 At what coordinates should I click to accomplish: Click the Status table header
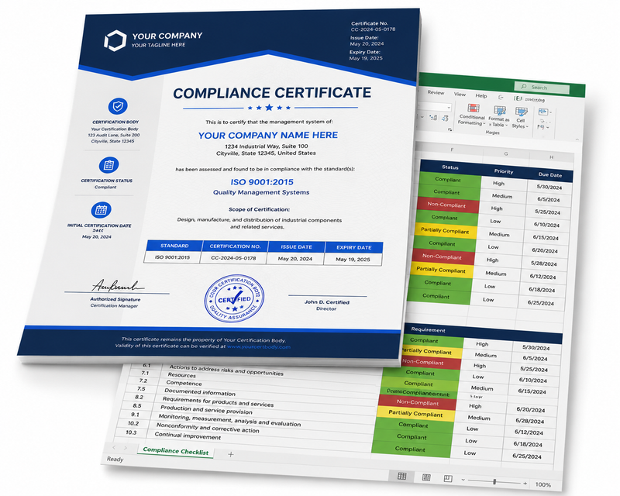tap(450, 167)
